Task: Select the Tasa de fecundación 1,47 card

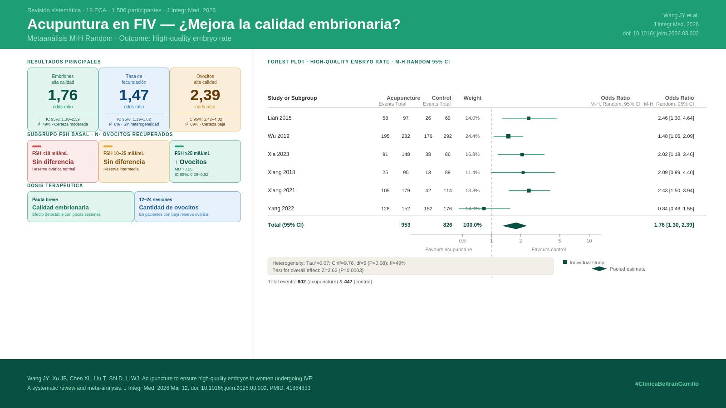Action: pyautogui.click(x=134, y=99)
